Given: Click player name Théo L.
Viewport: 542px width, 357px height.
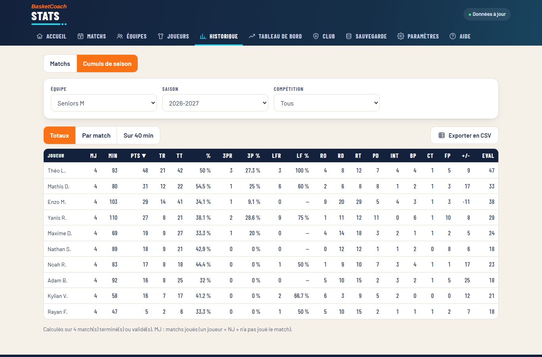Looking at the screenshot, I should pos(56,171).
